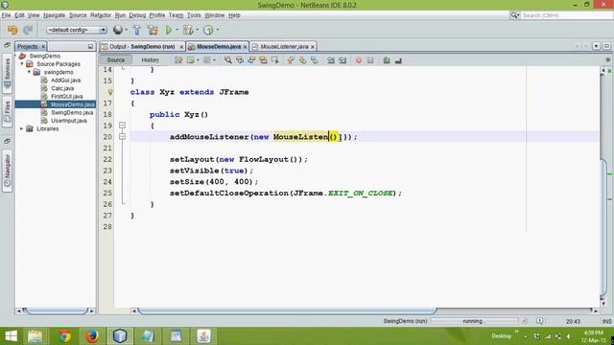This screenshot has height=345, width=614.
Task: Toggle Highlight Search icon
Action: [x=263, y=60]
